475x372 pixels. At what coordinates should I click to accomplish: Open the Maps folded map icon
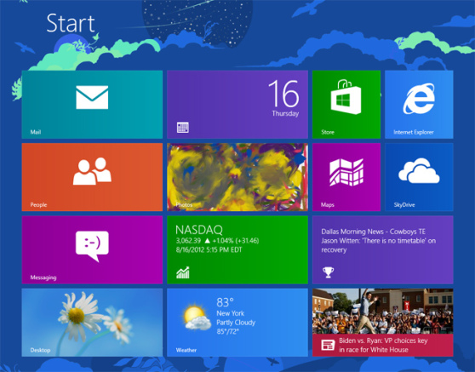pyautogui.click(x=346, y=172)
